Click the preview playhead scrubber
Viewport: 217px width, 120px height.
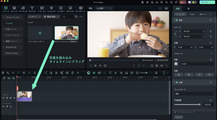90,60
